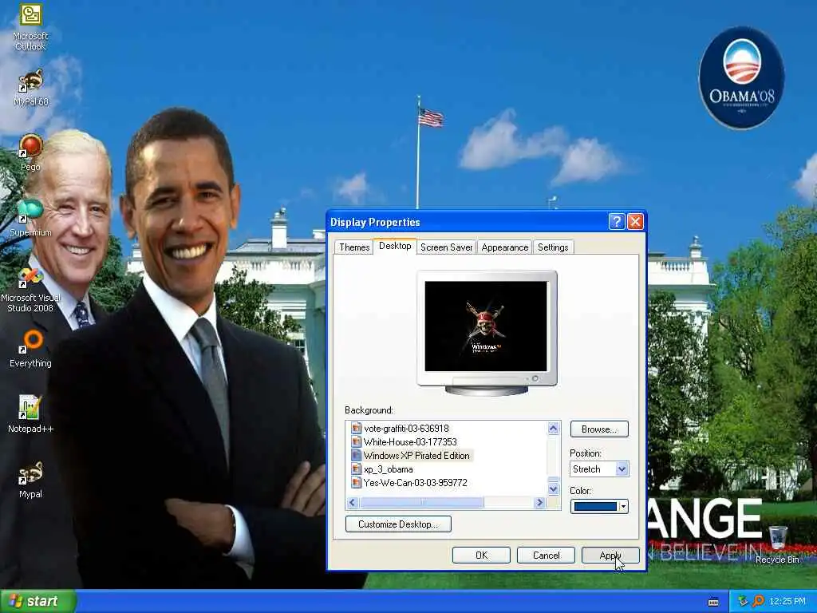Select the Pego desktop shortcut
Image resolution: width=817 pixels, height=613 pixels.
pos(30,152)
